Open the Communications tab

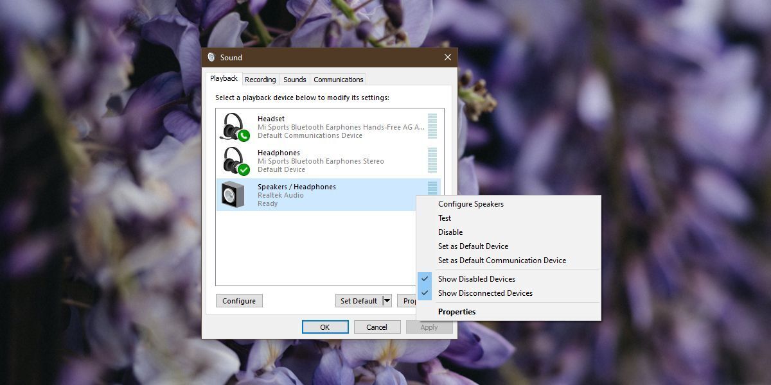[x=338, y=79]
